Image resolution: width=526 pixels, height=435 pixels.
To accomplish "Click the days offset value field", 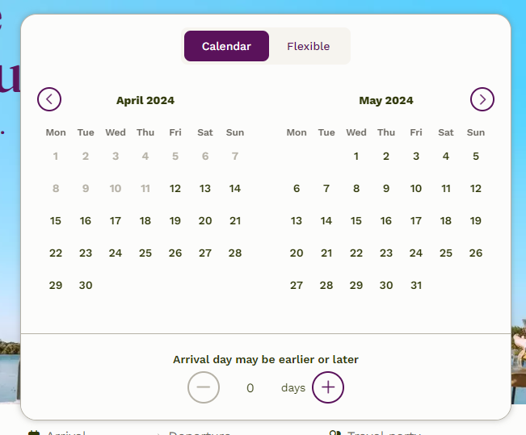I will click(x=250, y=387).
